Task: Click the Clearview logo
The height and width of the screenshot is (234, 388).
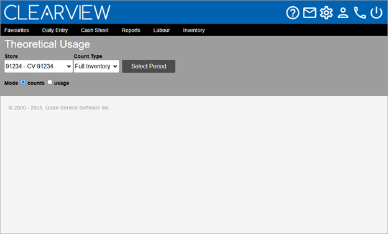Action: pyautogui.click(x=57, y=12)
